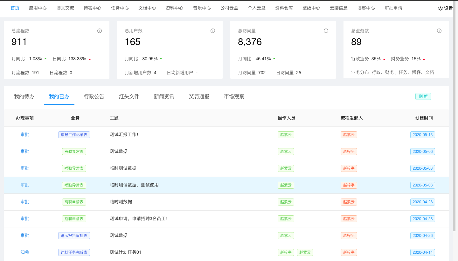The image size is (458, 261).
Task: Open 博文交流 in the top navigation
Action: point(65,8)
